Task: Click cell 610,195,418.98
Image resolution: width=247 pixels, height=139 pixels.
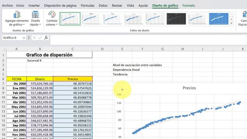Action: coord(40,135)
